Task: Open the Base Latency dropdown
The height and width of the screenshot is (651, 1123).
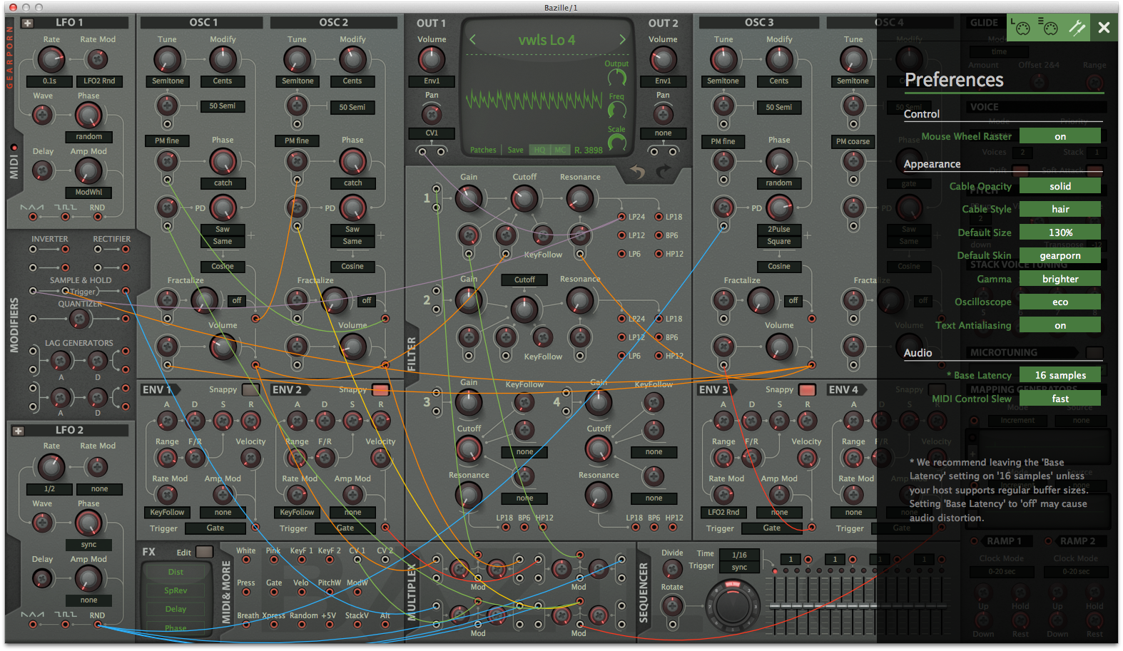Action: click(1060, 375)
